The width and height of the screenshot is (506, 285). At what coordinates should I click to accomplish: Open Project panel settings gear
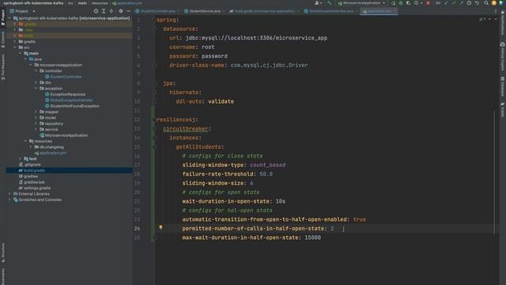coord(121,11)
